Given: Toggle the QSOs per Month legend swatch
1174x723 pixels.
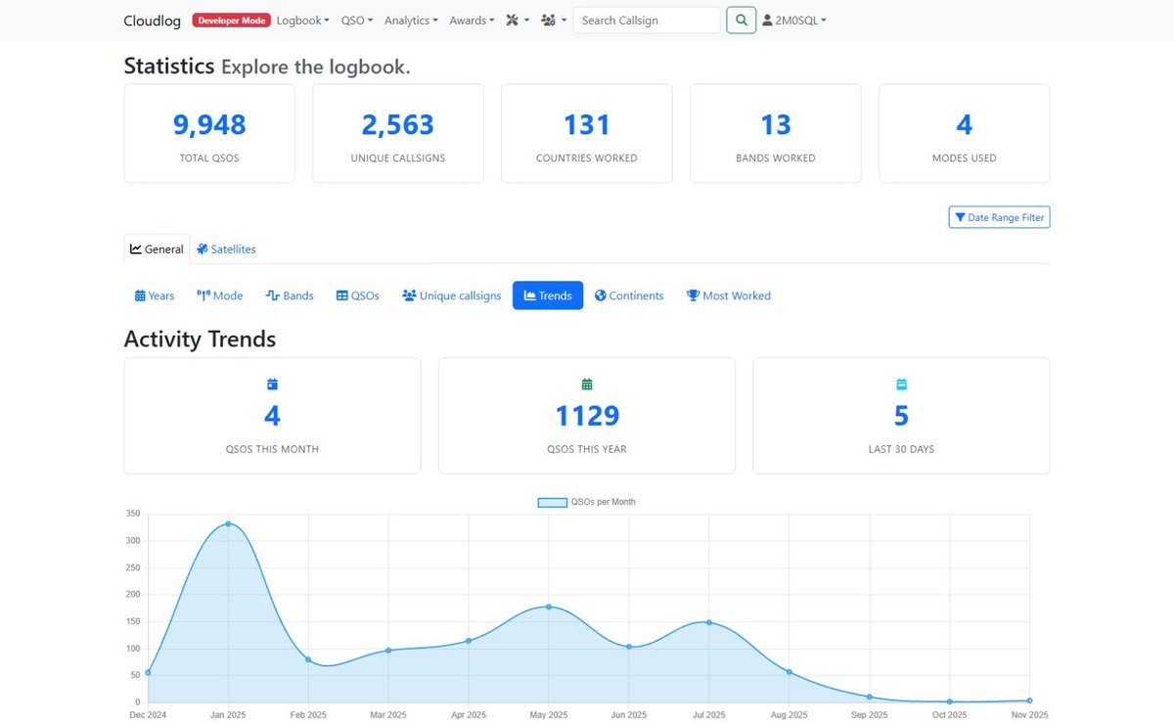Looking at the screenshot, I should 551,501.
